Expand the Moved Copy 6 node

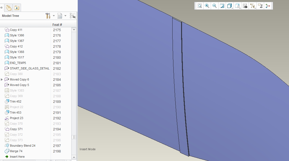click(x=2, y=79)
